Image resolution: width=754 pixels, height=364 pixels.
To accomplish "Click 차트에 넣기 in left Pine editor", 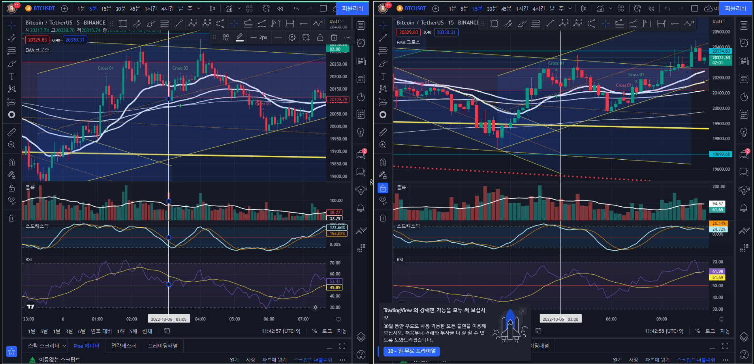I will (275, 360).
